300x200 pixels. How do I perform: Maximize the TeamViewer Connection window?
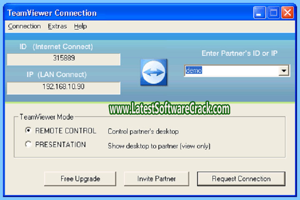(274, 13)
